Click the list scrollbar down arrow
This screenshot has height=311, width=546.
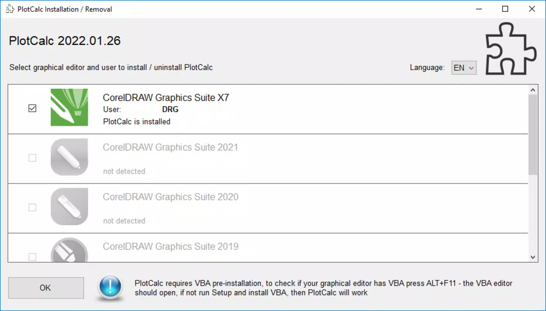click(533, 257)
